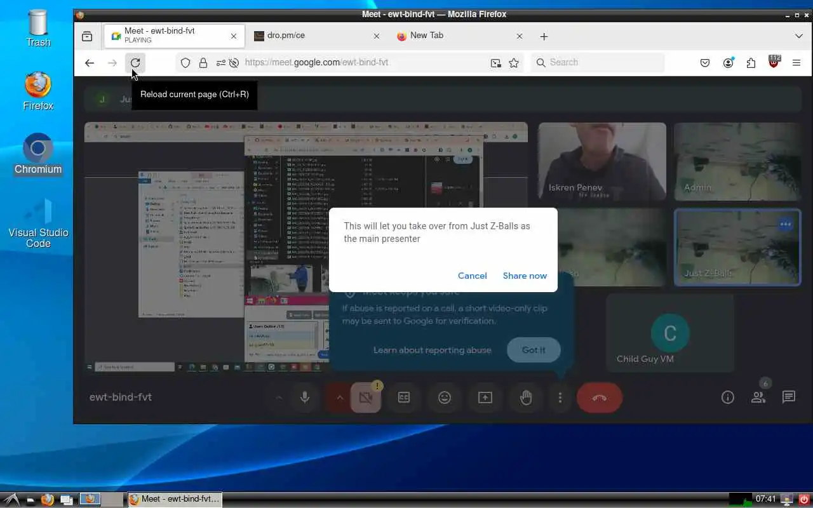Click the shared screen presentation view
The image size is (813, 508).
[306, 247]
